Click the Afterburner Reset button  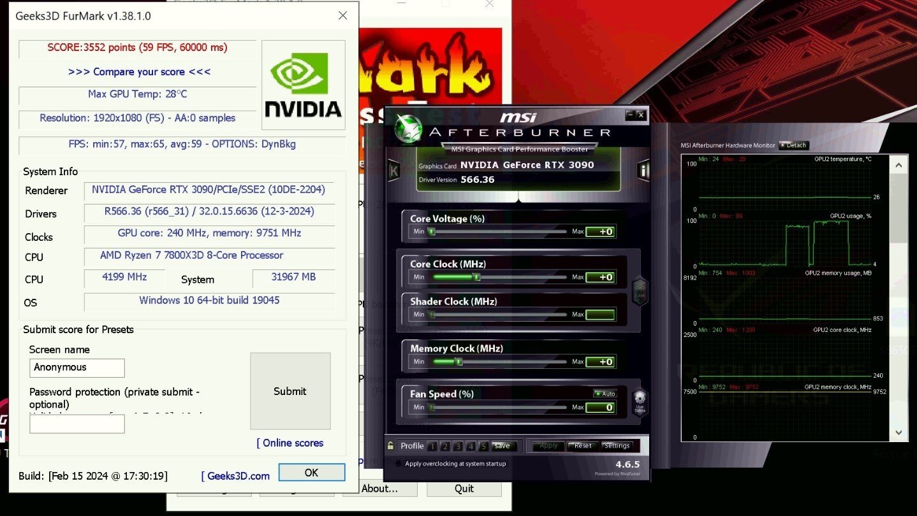[x=582, y=446]
